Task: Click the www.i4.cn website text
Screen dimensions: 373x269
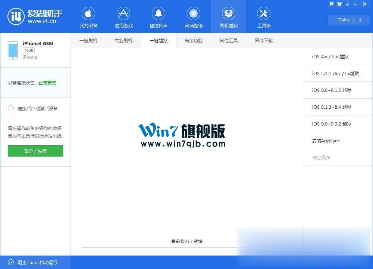Action: pyautogui.click(x=42, y=21)
